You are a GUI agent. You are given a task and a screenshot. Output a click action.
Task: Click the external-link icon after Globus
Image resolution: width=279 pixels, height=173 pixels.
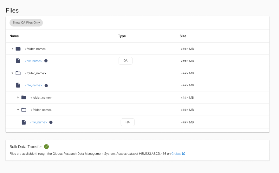184,153
